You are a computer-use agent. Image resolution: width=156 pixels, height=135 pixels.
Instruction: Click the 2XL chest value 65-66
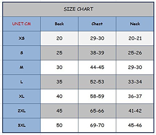97,111
